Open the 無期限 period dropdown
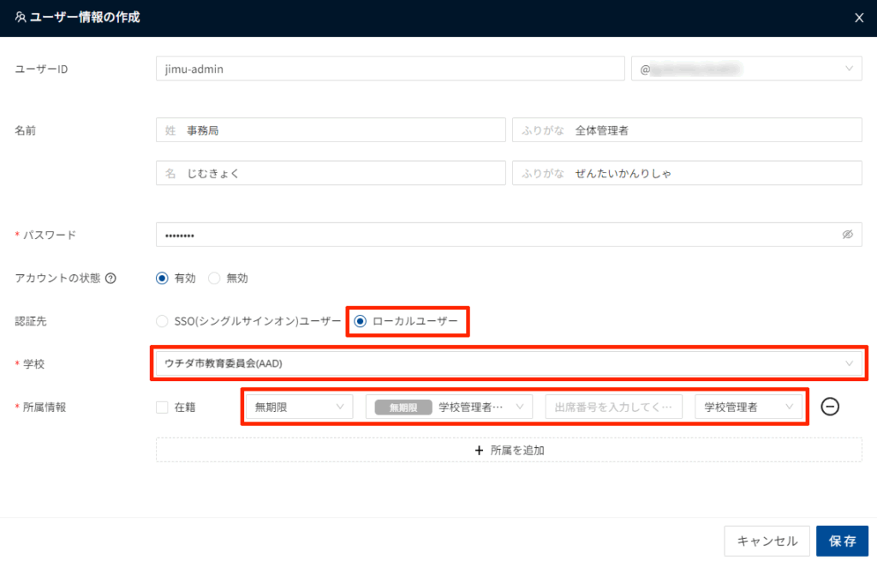The width and height of the screenshot is (877, 561). pos(299,407)
